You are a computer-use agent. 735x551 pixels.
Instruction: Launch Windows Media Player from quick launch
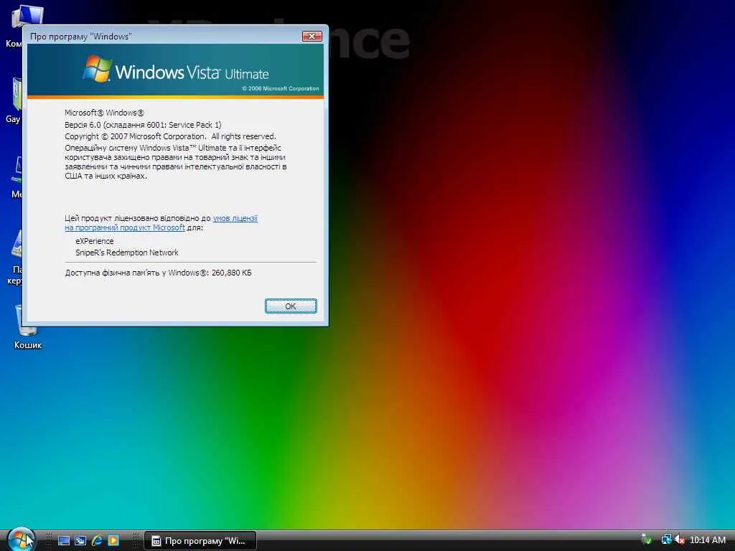pyautogui.click(x=113, y=540)
